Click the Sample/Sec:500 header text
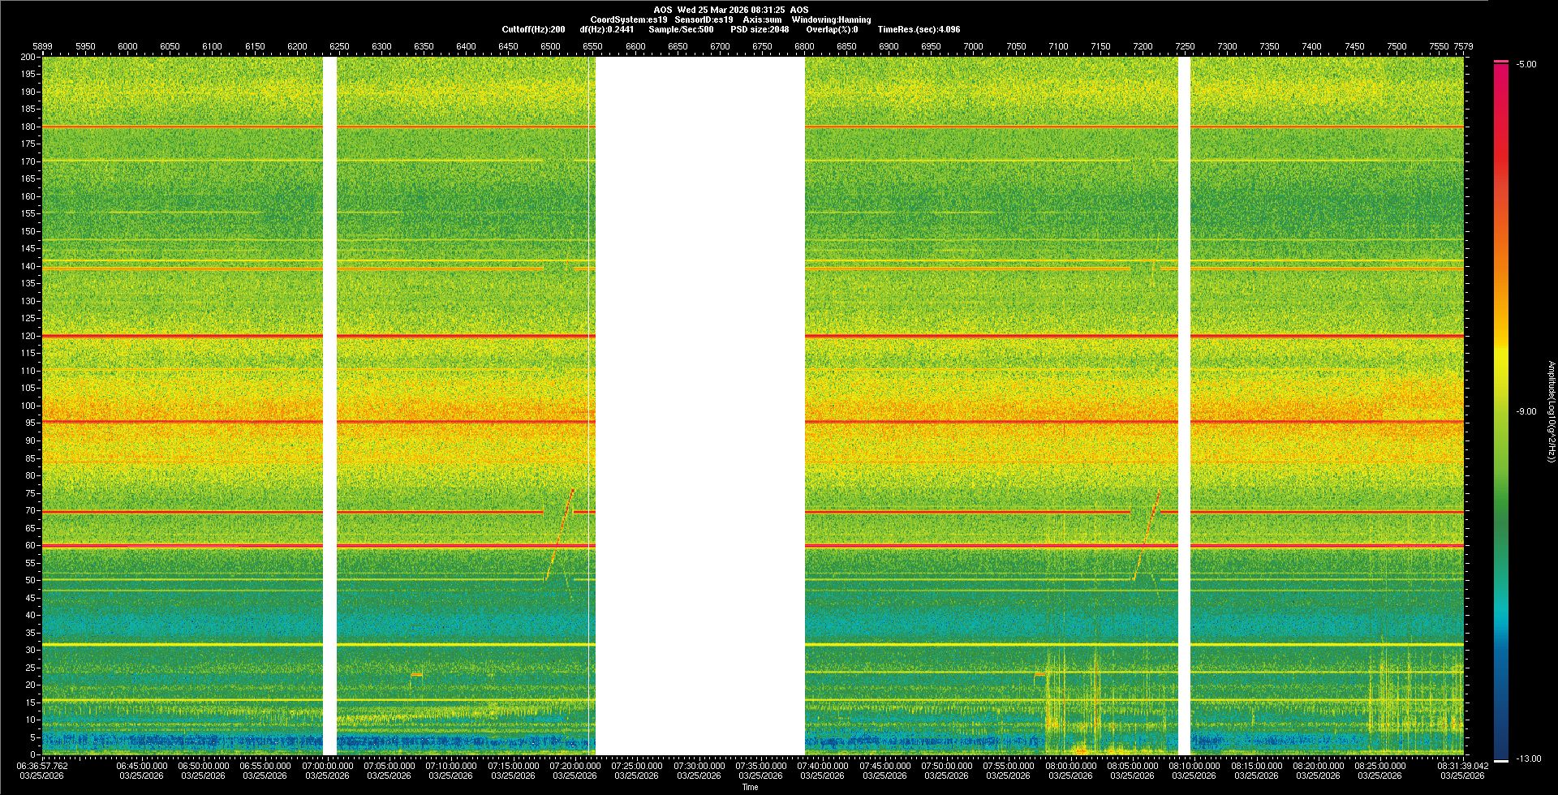1558x795 pixels. [x=681, y=29]
